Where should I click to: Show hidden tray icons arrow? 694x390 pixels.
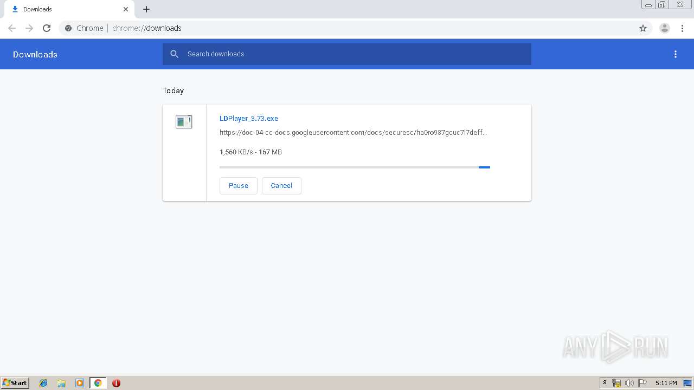tap(605, 383)
